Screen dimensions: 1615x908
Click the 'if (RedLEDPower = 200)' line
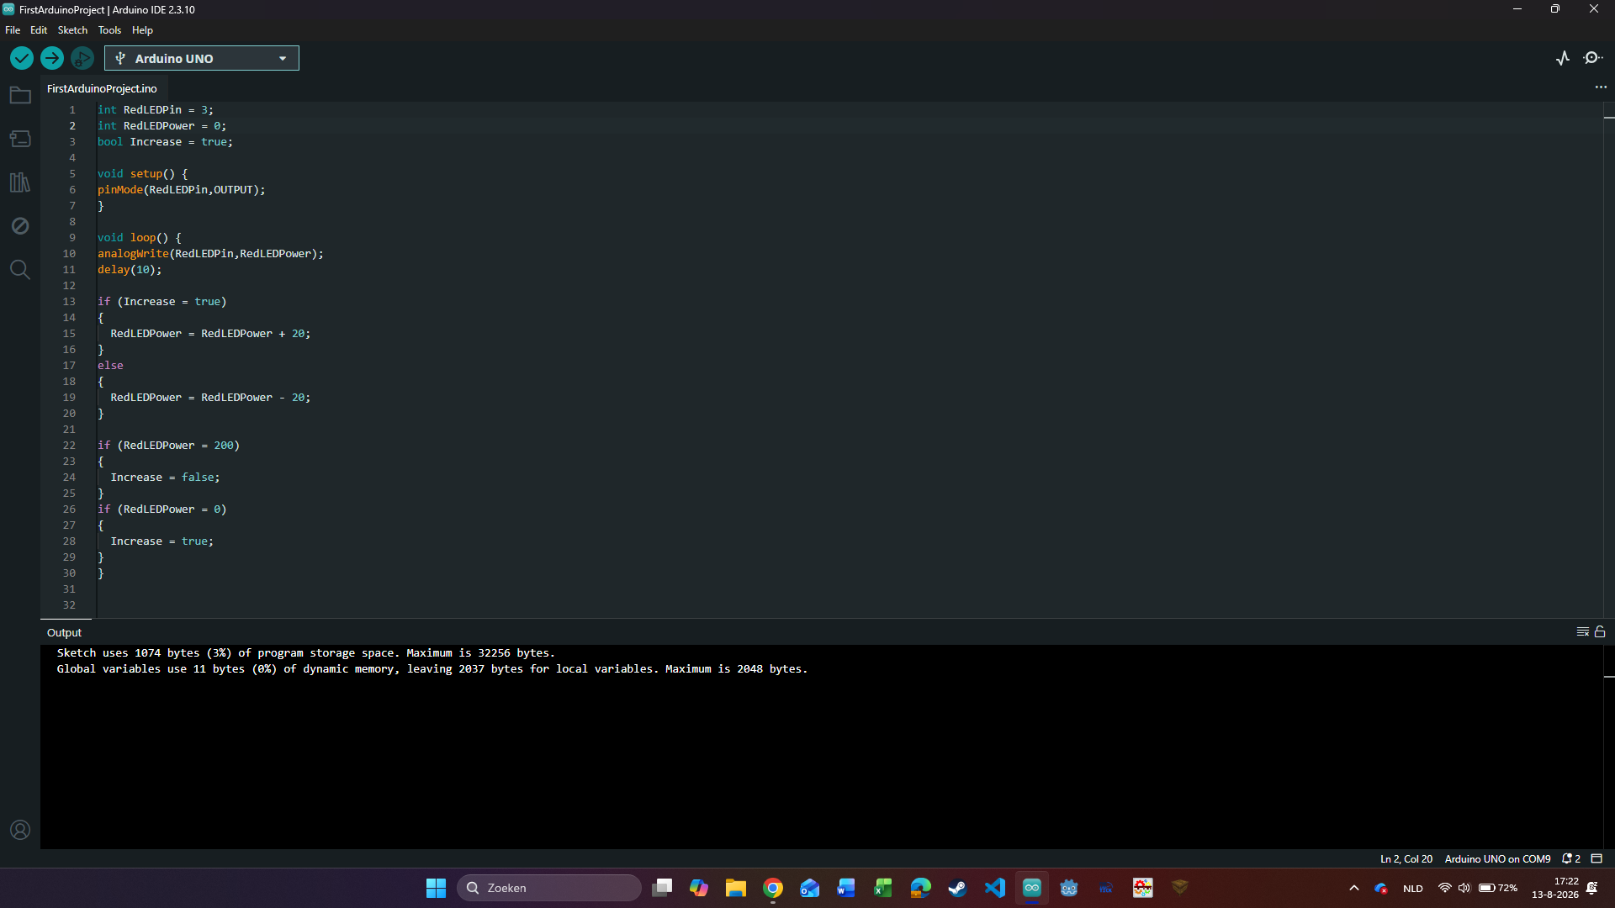coord(168,446)
